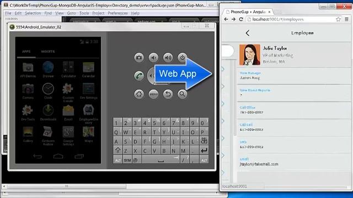353x198 pixels.
Task: Open the Edit menu in Sublime Text
Action: point(18,13)
